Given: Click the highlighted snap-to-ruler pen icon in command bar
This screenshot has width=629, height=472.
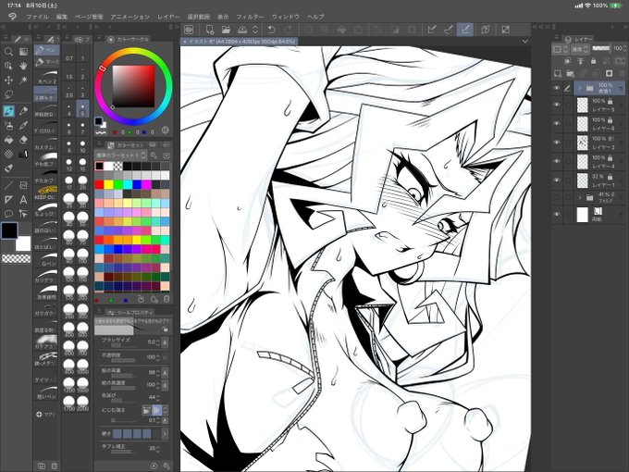Looking at the screenshot, I should (x=465, y=30).
